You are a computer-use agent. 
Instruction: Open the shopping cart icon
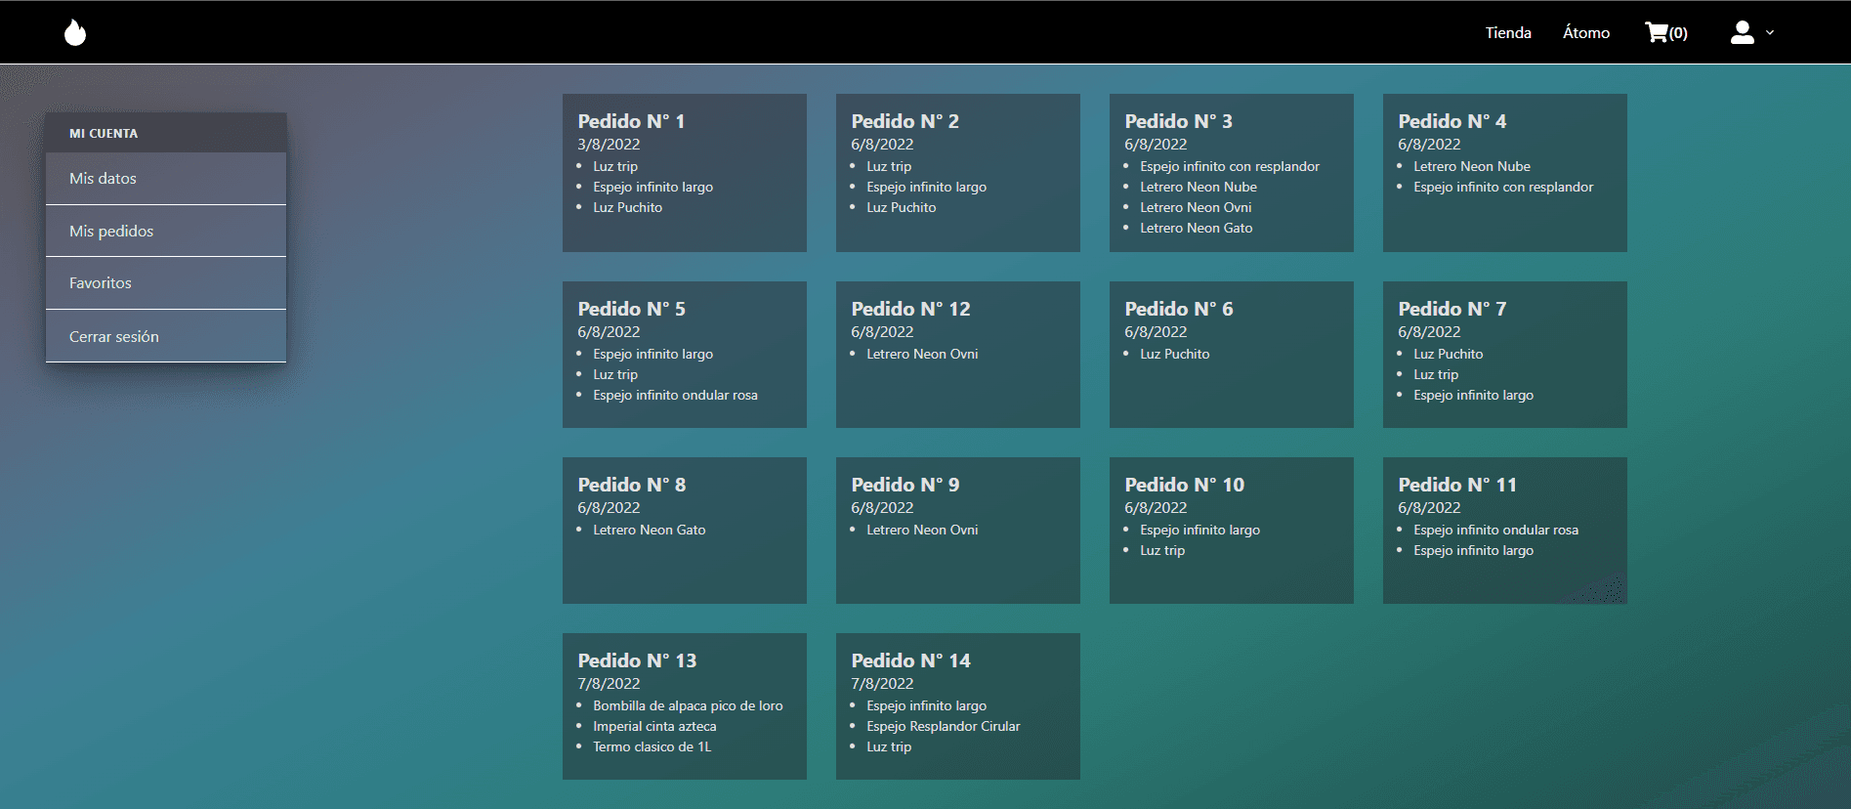coord(1657,32)
